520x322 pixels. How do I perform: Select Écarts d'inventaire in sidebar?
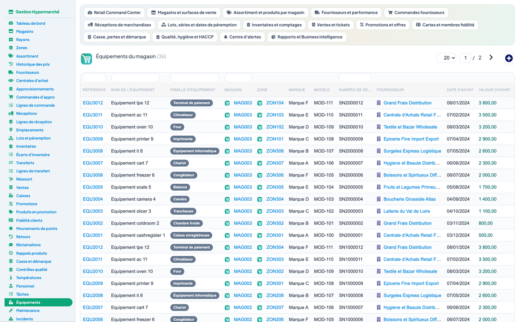(33, 155)
